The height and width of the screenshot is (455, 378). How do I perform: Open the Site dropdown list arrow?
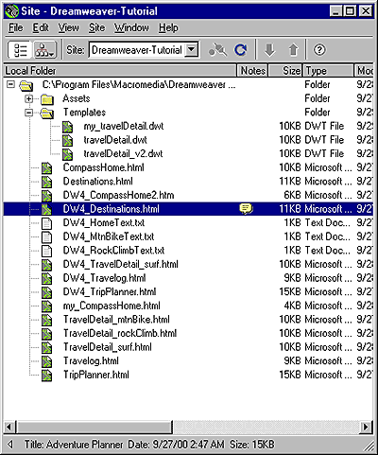point(191,49)
